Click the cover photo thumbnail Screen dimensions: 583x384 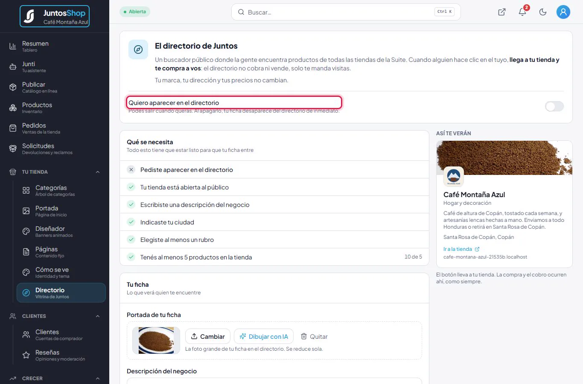point(156,340)
